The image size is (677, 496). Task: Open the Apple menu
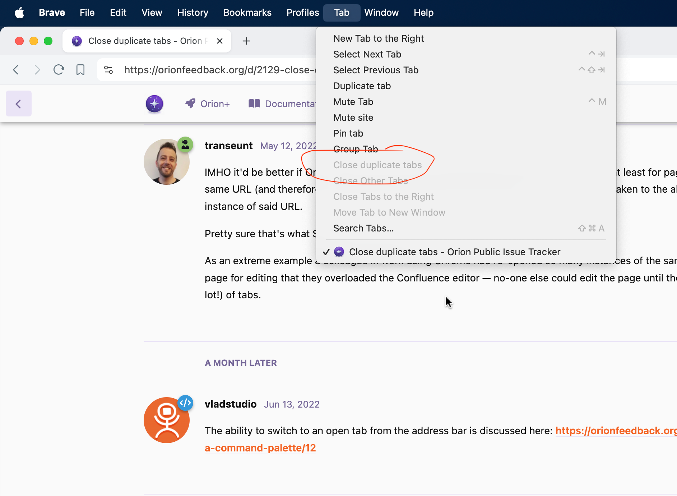pyautogui.click(x=19, y=13)
